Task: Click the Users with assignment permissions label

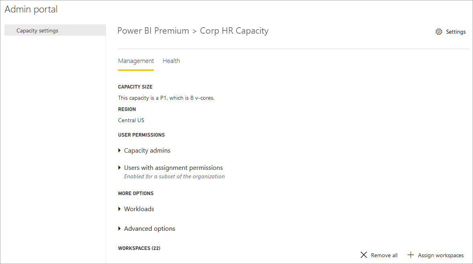Action: (x=173, y=168)
